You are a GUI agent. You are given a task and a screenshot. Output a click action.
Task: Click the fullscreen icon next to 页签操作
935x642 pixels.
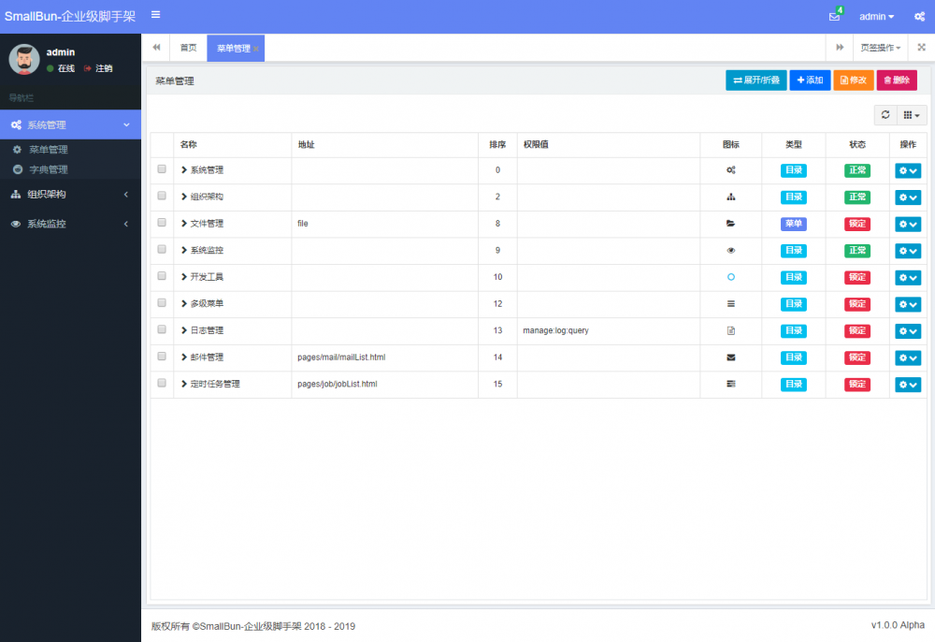click(920, 47)
